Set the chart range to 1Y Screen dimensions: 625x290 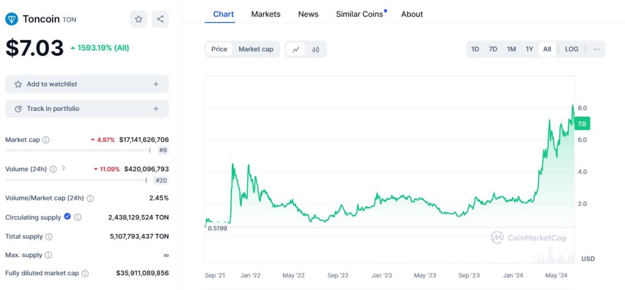click(x=529, y=49)
